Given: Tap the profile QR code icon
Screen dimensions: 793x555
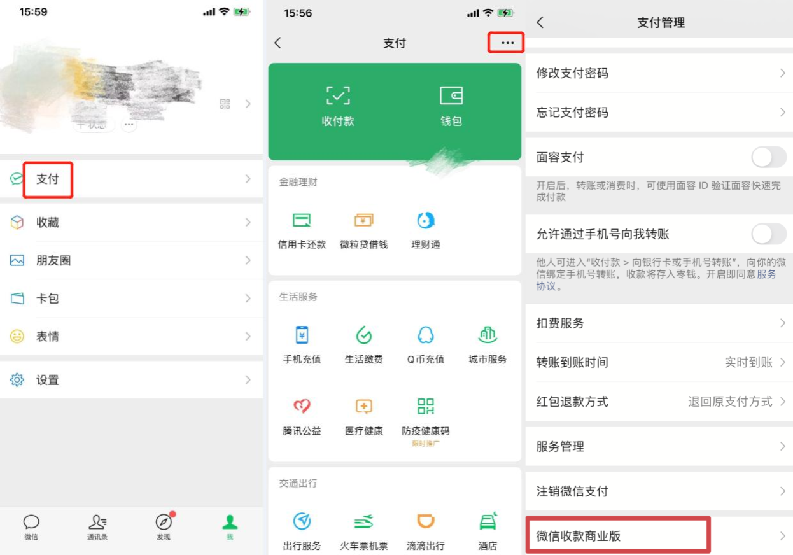Looking at the screenshot, I should coord(225,104).
